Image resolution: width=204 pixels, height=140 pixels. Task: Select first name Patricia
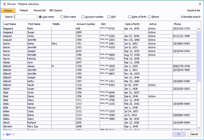pyautogui.click(x=31, y=59)
